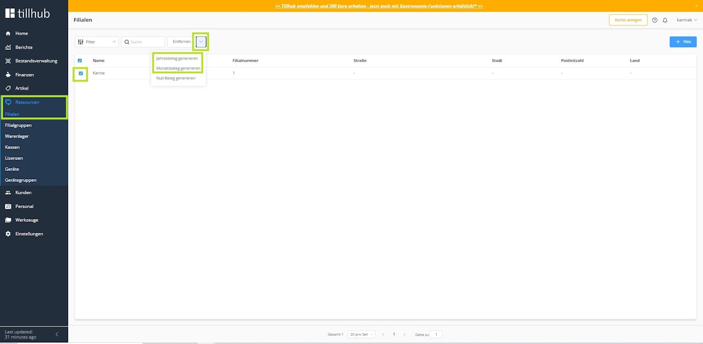Click the Karina name cell
This screenshot has height=344, width=703.
pos(99,73)
